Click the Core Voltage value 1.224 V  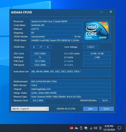pos(91,47)
